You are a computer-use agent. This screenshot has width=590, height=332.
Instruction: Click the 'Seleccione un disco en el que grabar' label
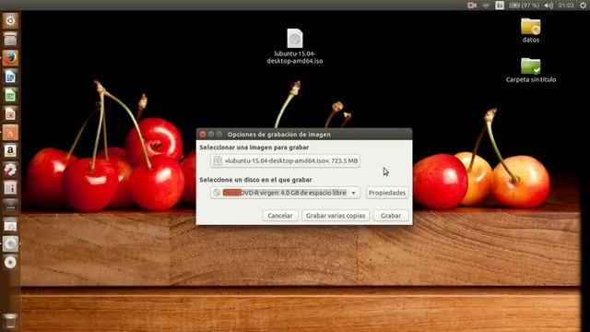point(255,180)
